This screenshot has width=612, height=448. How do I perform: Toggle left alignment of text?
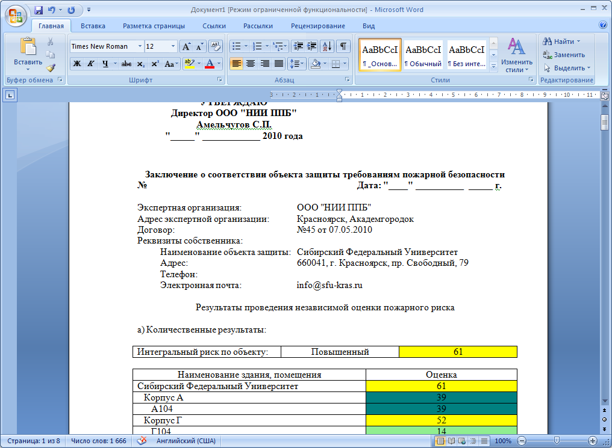[237, 64]
